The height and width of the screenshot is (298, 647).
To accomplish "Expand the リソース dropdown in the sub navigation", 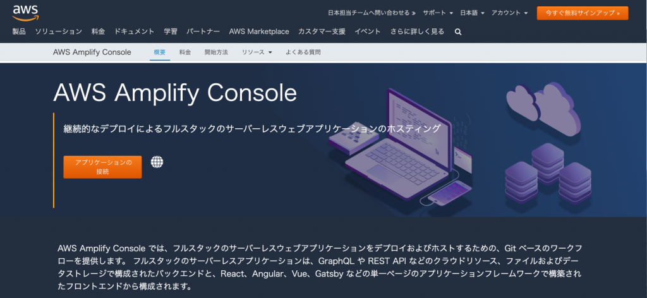I will click(257, 52).
